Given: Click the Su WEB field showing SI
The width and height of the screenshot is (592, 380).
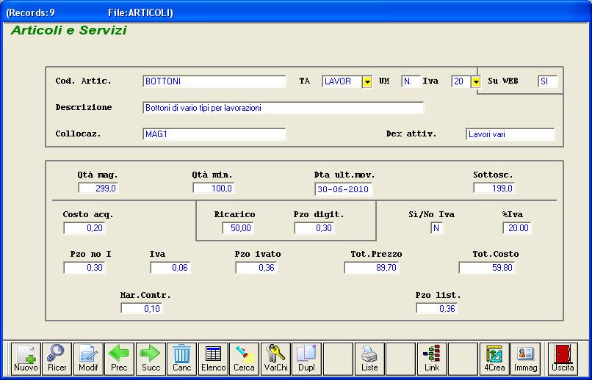Looking at the screenshot, I should pyautogui.click(x=547, y=81).
